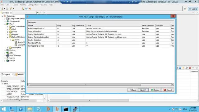This screenshot has width=199, height=112.
Task: Open dropdown arrow beside New toolbar icon
Action: [4, 9]
